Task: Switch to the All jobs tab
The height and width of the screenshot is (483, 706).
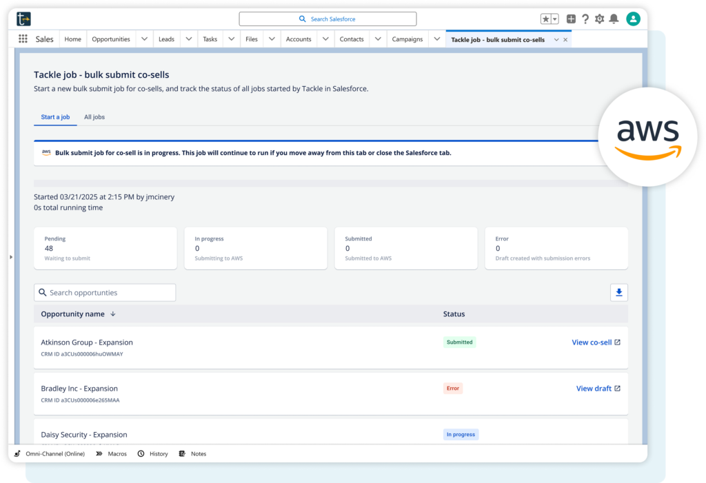Action: [94, 117]
